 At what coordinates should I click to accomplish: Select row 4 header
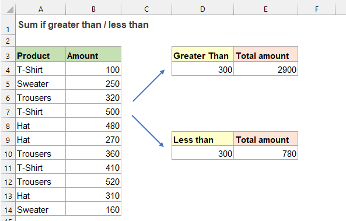[x=8, y=69]
